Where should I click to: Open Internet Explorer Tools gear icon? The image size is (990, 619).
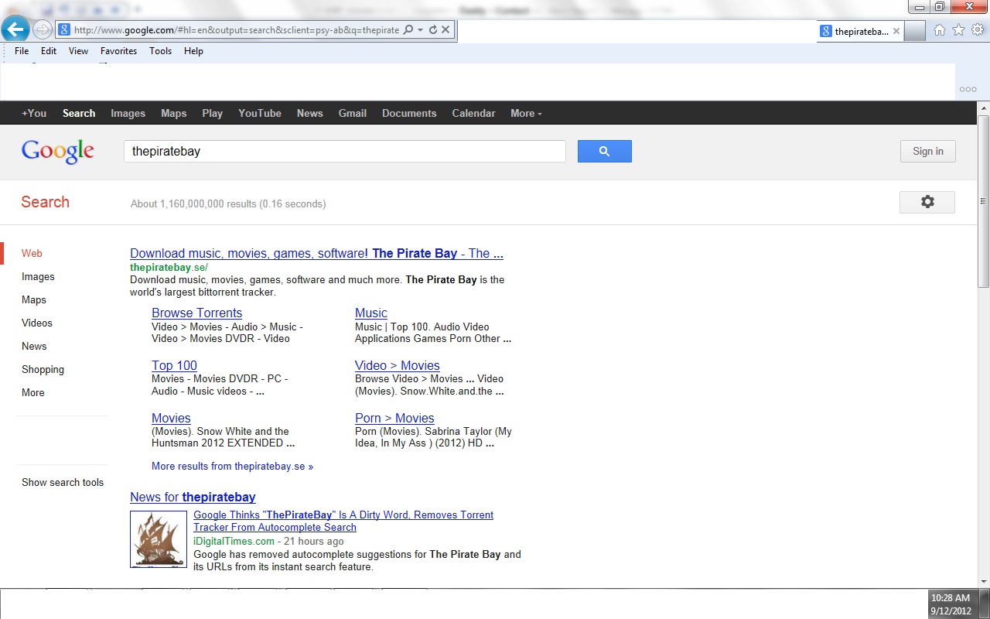(978, 30)
